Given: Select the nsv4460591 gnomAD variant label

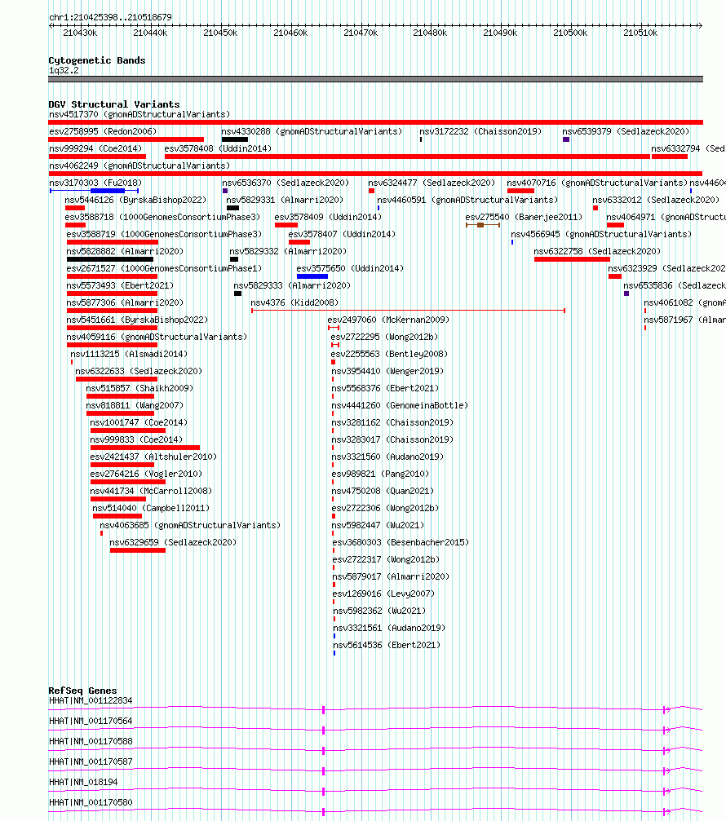Looking at the screenshot, I should click(x=467, y=200).
